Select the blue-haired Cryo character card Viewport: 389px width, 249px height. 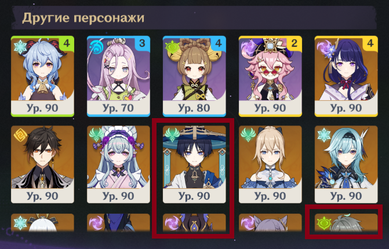(x=42, y=76)
